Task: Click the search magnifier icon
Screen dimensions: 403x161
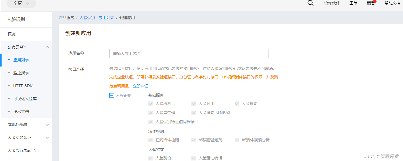Action: [x=310, y=3]
